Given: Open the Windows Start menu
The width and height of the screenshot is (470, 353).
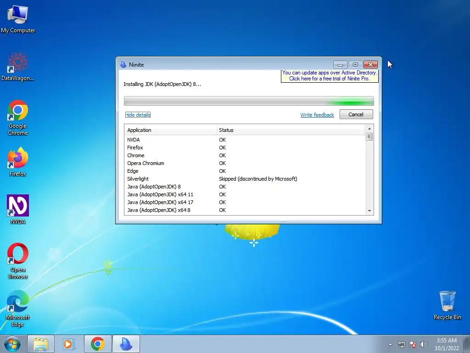Looking at the screenshot, I should tap(12, 344).
